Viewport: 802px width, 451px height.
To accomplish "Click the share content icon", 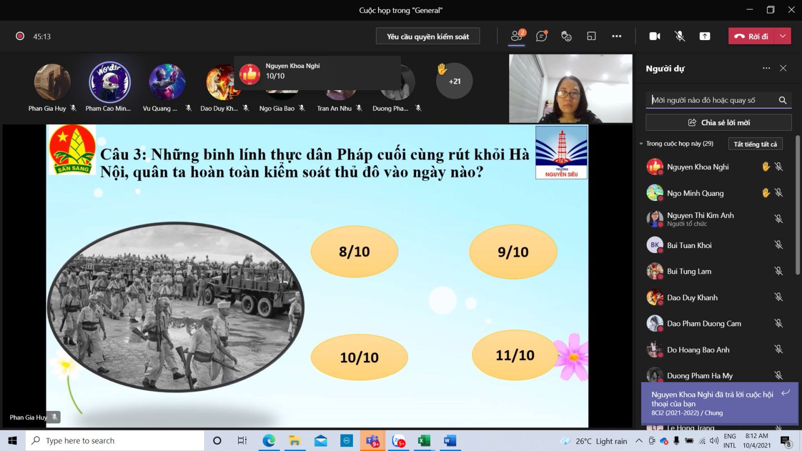I will pos(705,36).
